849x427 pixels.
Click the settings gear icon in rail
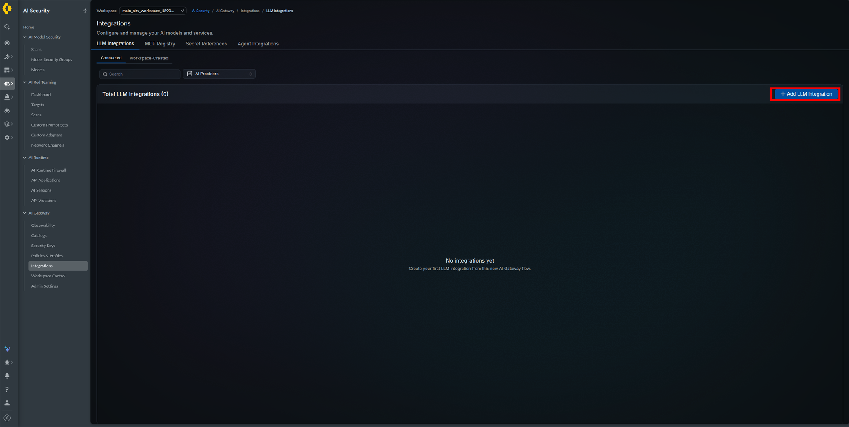tap(7, 138)
